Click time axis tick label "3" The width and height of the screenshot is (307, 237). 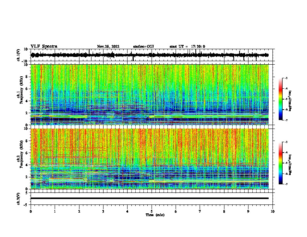[x=103, y=211]
